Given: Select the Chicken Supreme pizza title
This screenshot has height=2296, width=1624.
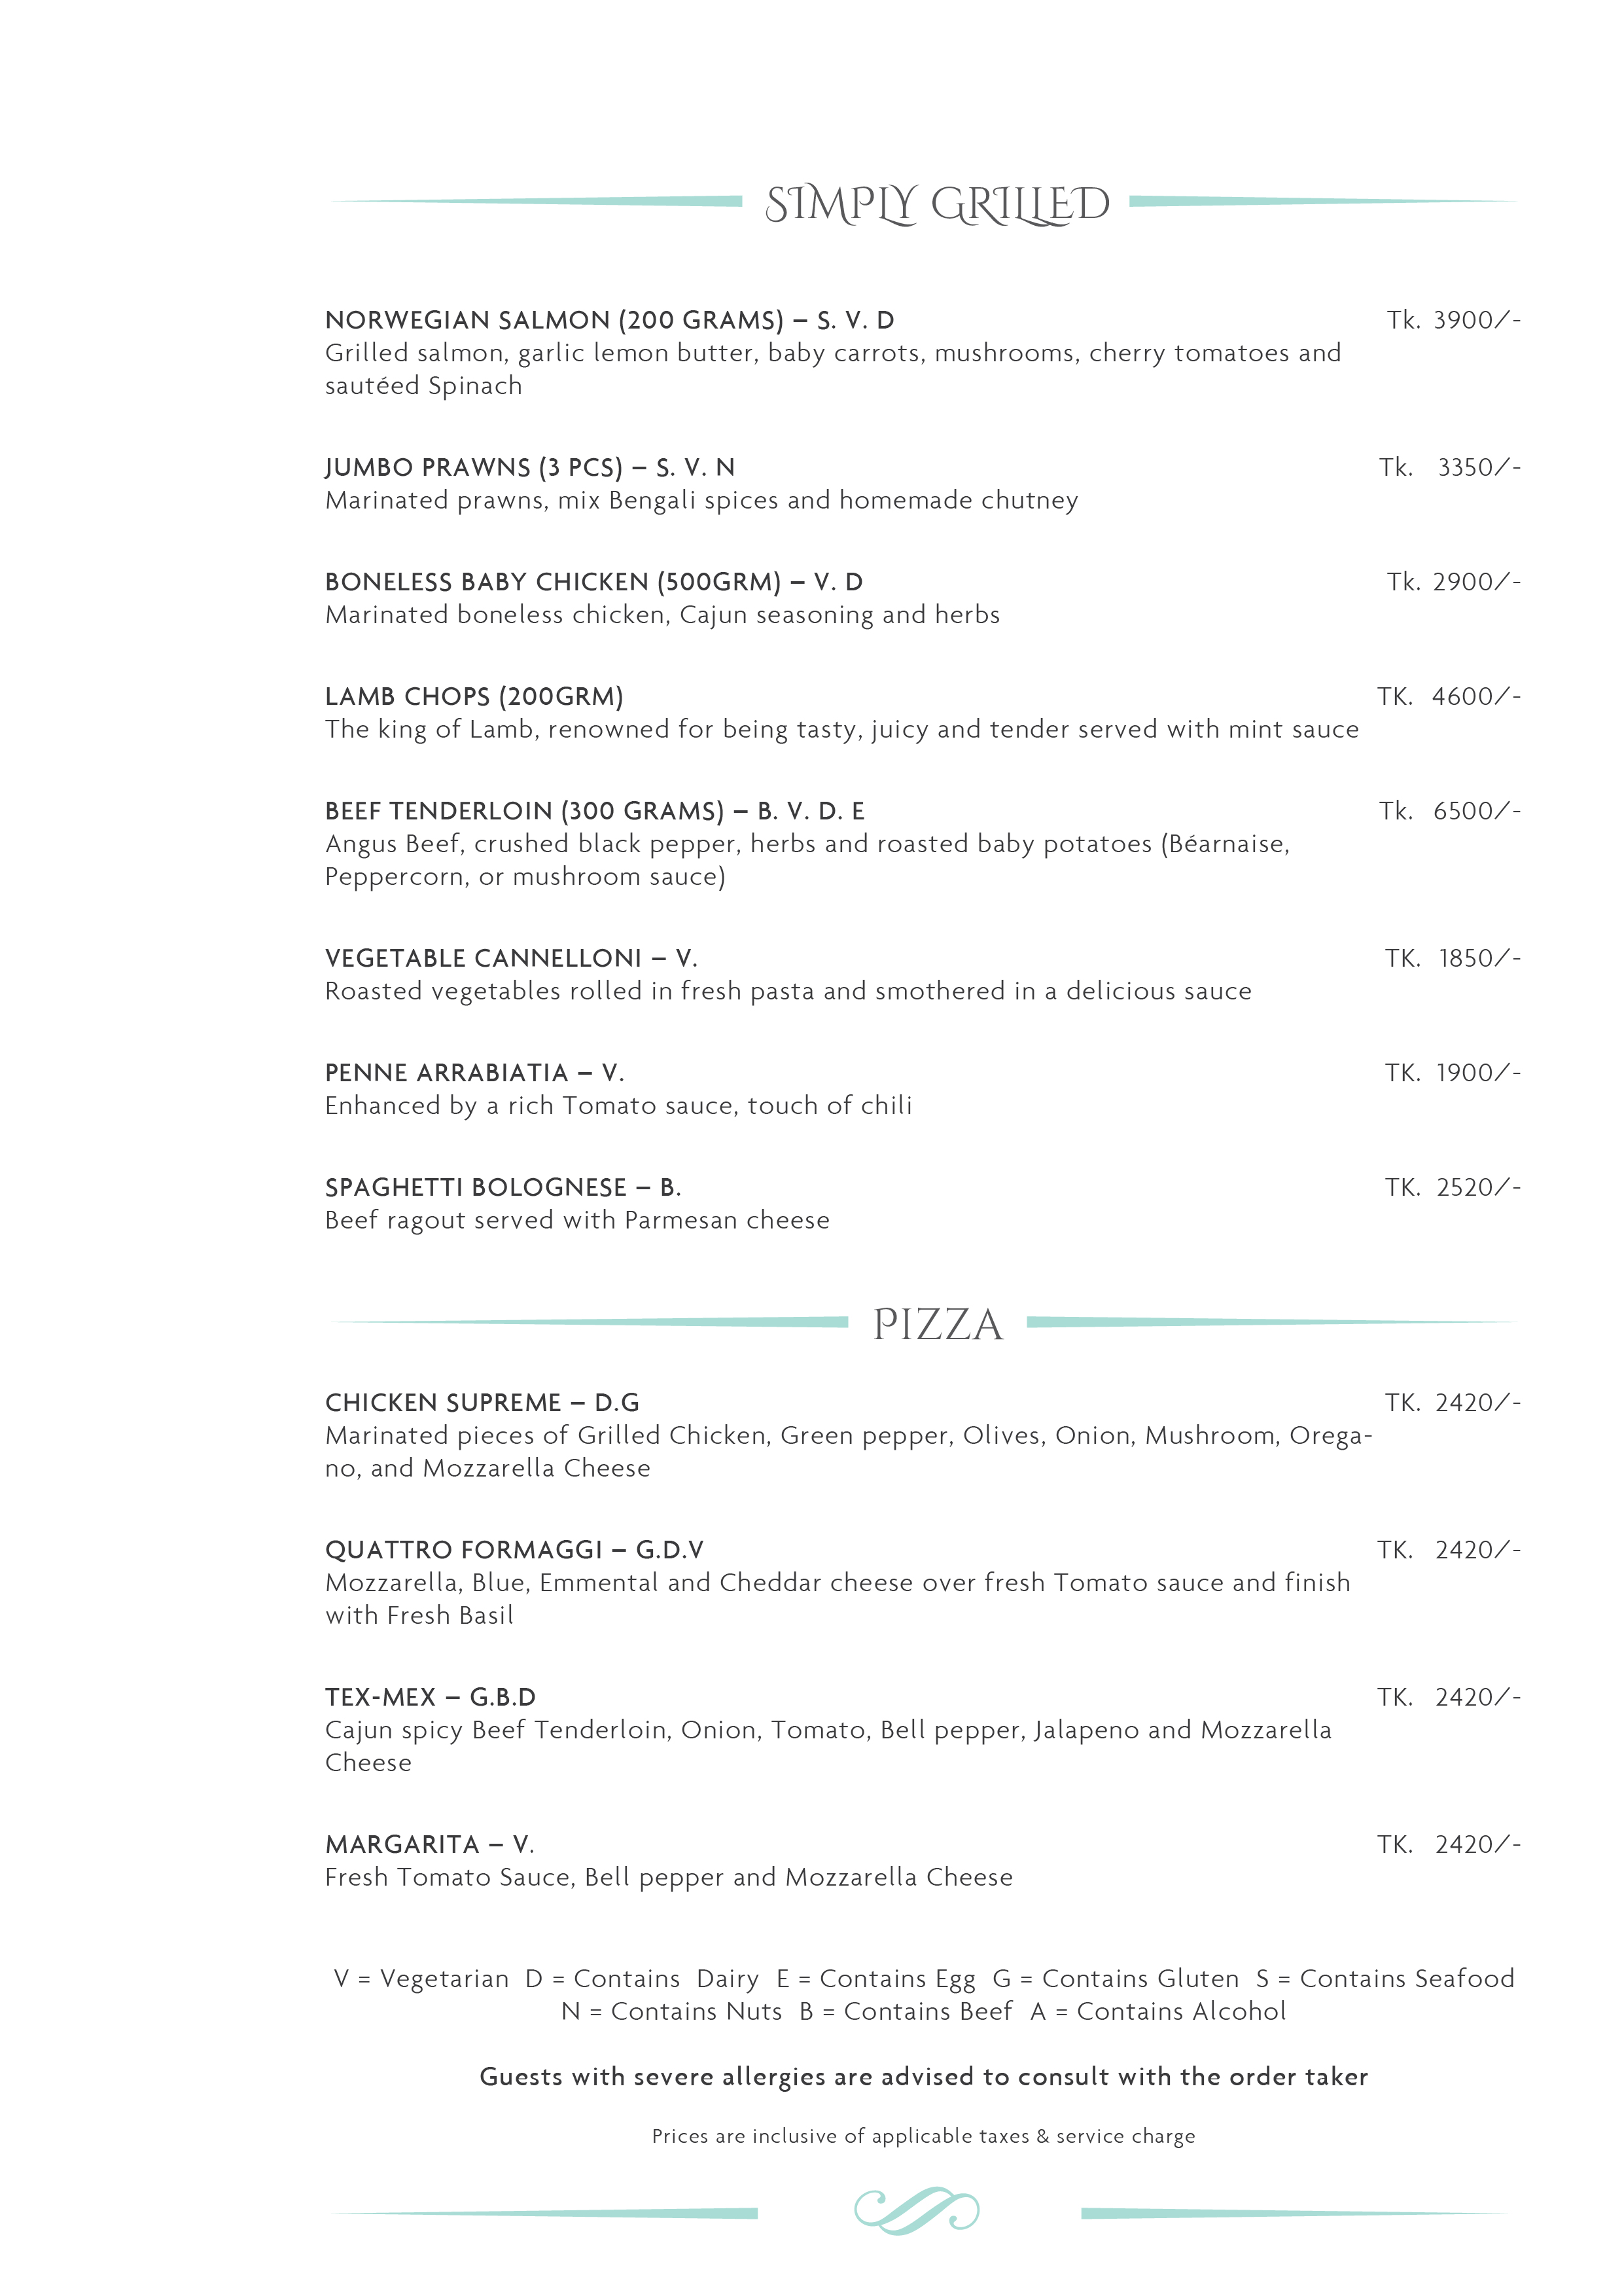Looking at the screenshot, I should tap(481, 1403).
